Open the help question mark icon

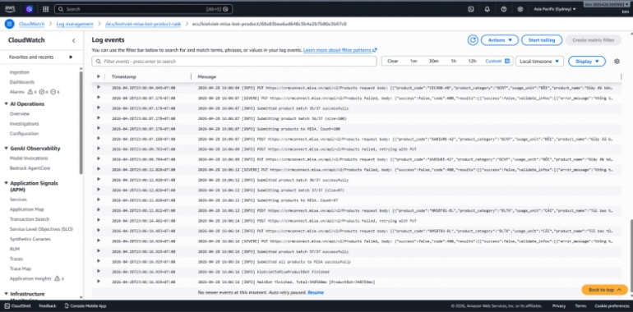click(504, 9)
